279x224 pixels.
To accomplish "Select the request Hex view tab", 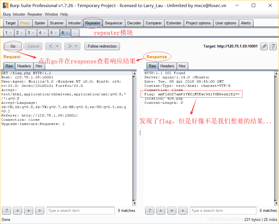I will point(39,66).
